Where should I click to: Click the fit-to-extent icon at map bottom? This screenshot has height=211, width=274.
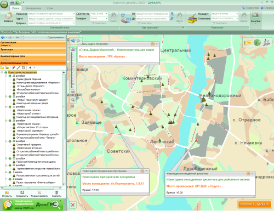[x=73, y=204]
